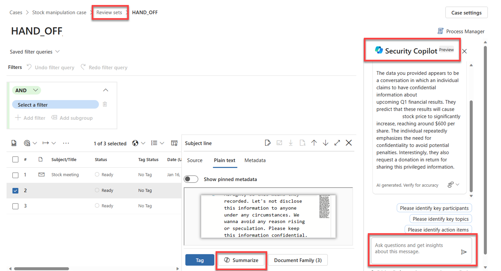The height and width of the screenshot is (271, 501).
Task: Click the Redo filter query icon
Action: click(83, 67)
